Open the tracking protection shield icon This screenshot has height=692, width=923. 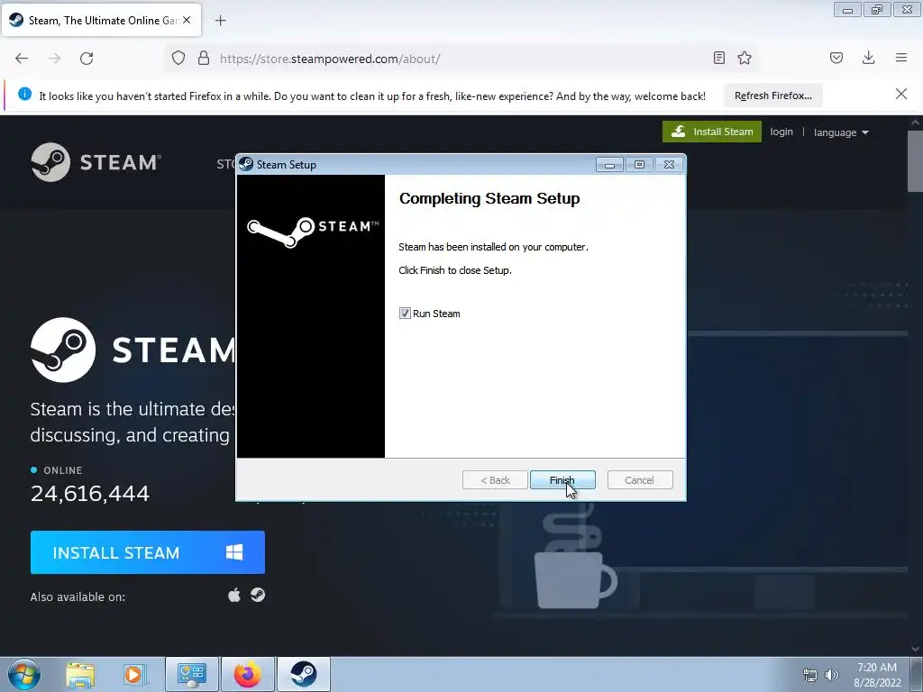pyautogui.click(x=178, y=59)
